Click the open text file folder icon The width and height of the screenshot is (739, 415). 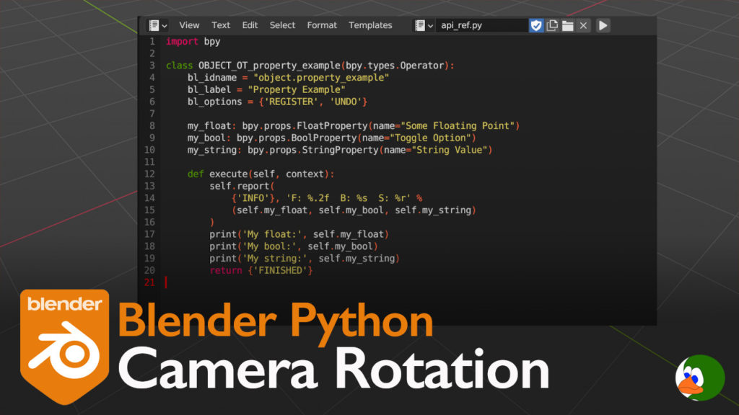(568, 25)
